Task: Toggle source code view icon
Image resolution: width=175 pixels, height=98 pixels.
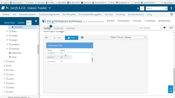Action: coord(171,28)
